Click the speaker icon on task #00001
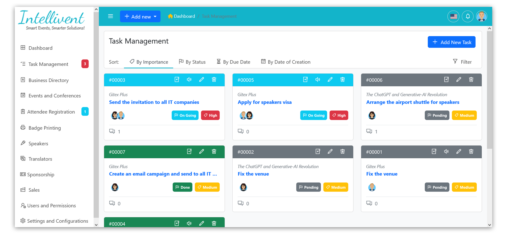 [446, 152]
